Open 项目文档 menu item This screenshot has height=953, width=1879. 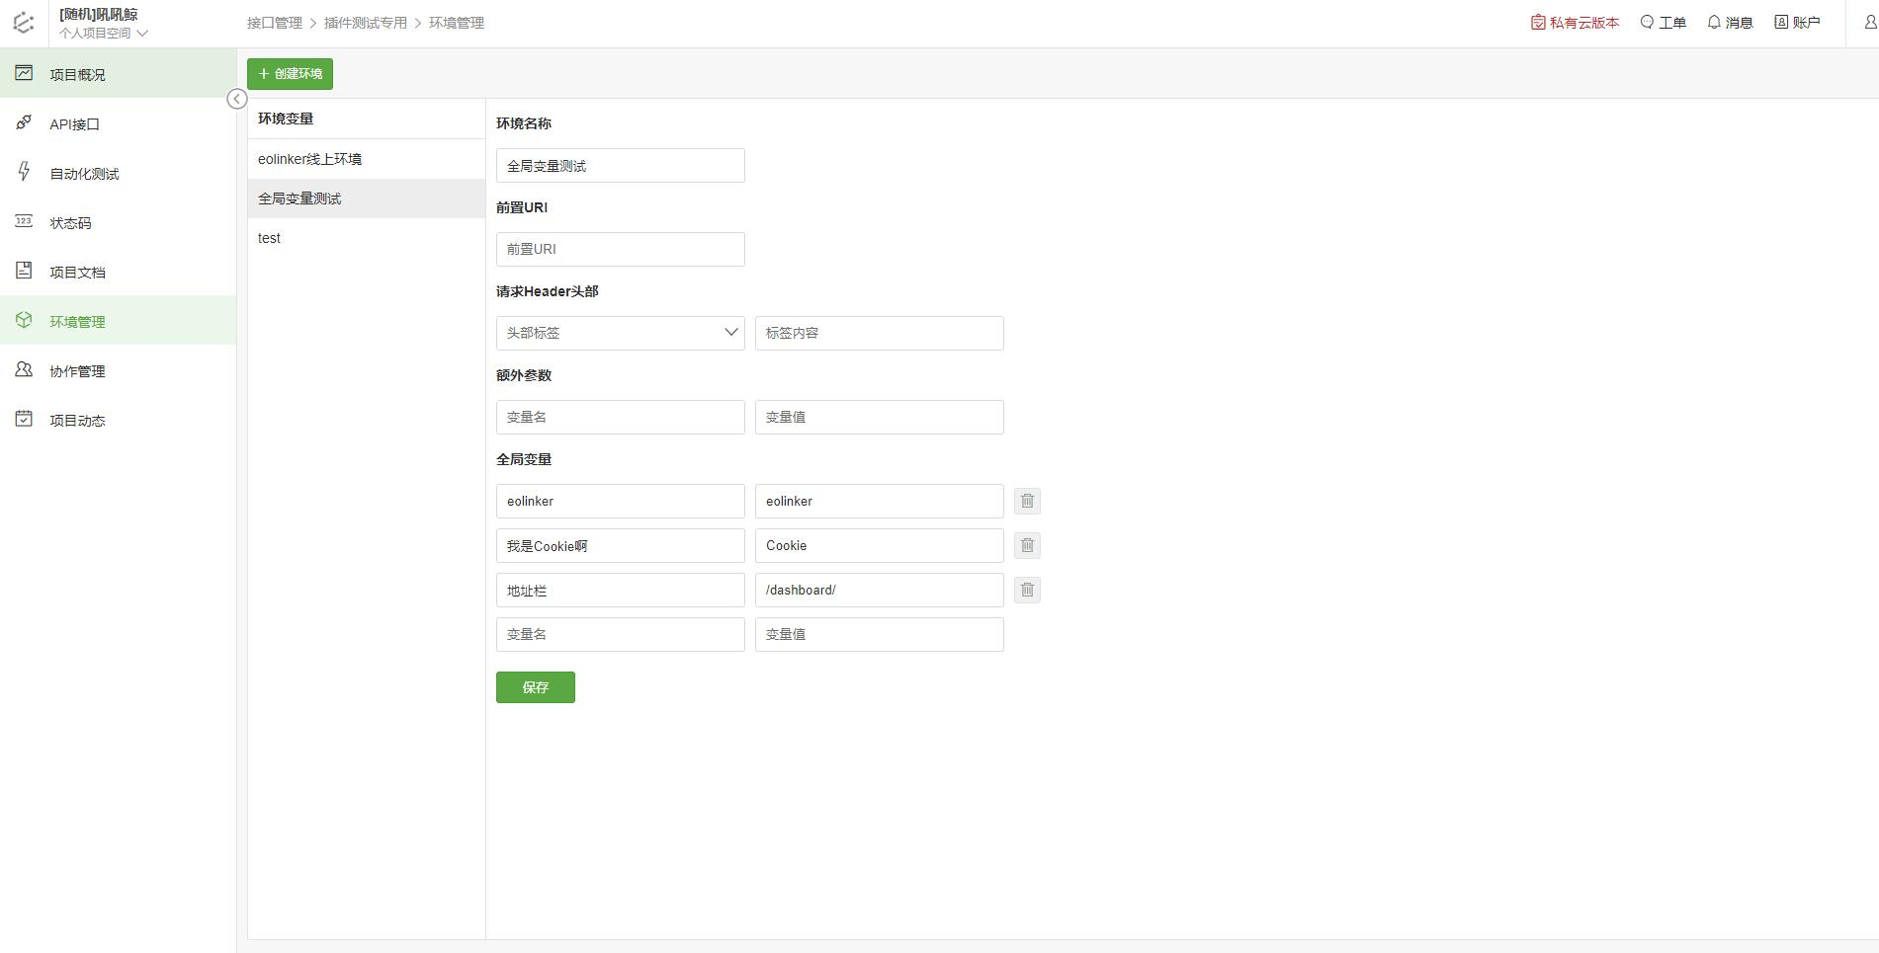click(x=119, y=272)
